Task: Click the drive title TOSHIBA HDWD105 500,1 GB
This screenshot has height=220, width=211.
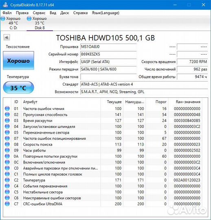Action: (105, 38)
